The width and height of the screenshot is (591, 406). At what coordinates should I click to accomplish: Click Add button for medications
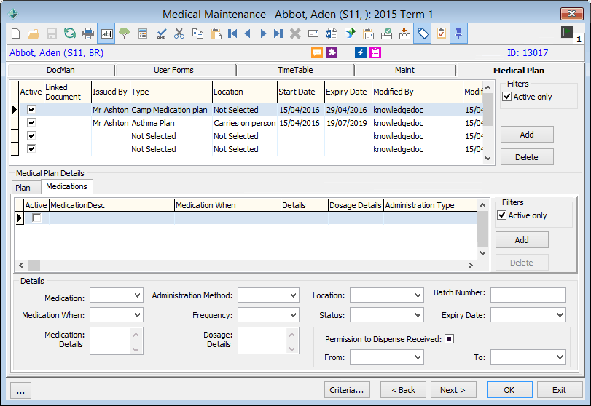coord(522,239)
